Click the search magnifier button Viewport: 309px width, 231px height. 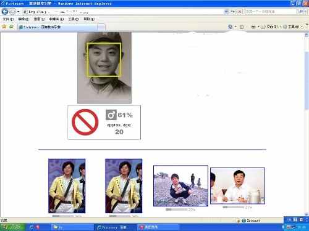pyautogui.click(x=302, y=12)
